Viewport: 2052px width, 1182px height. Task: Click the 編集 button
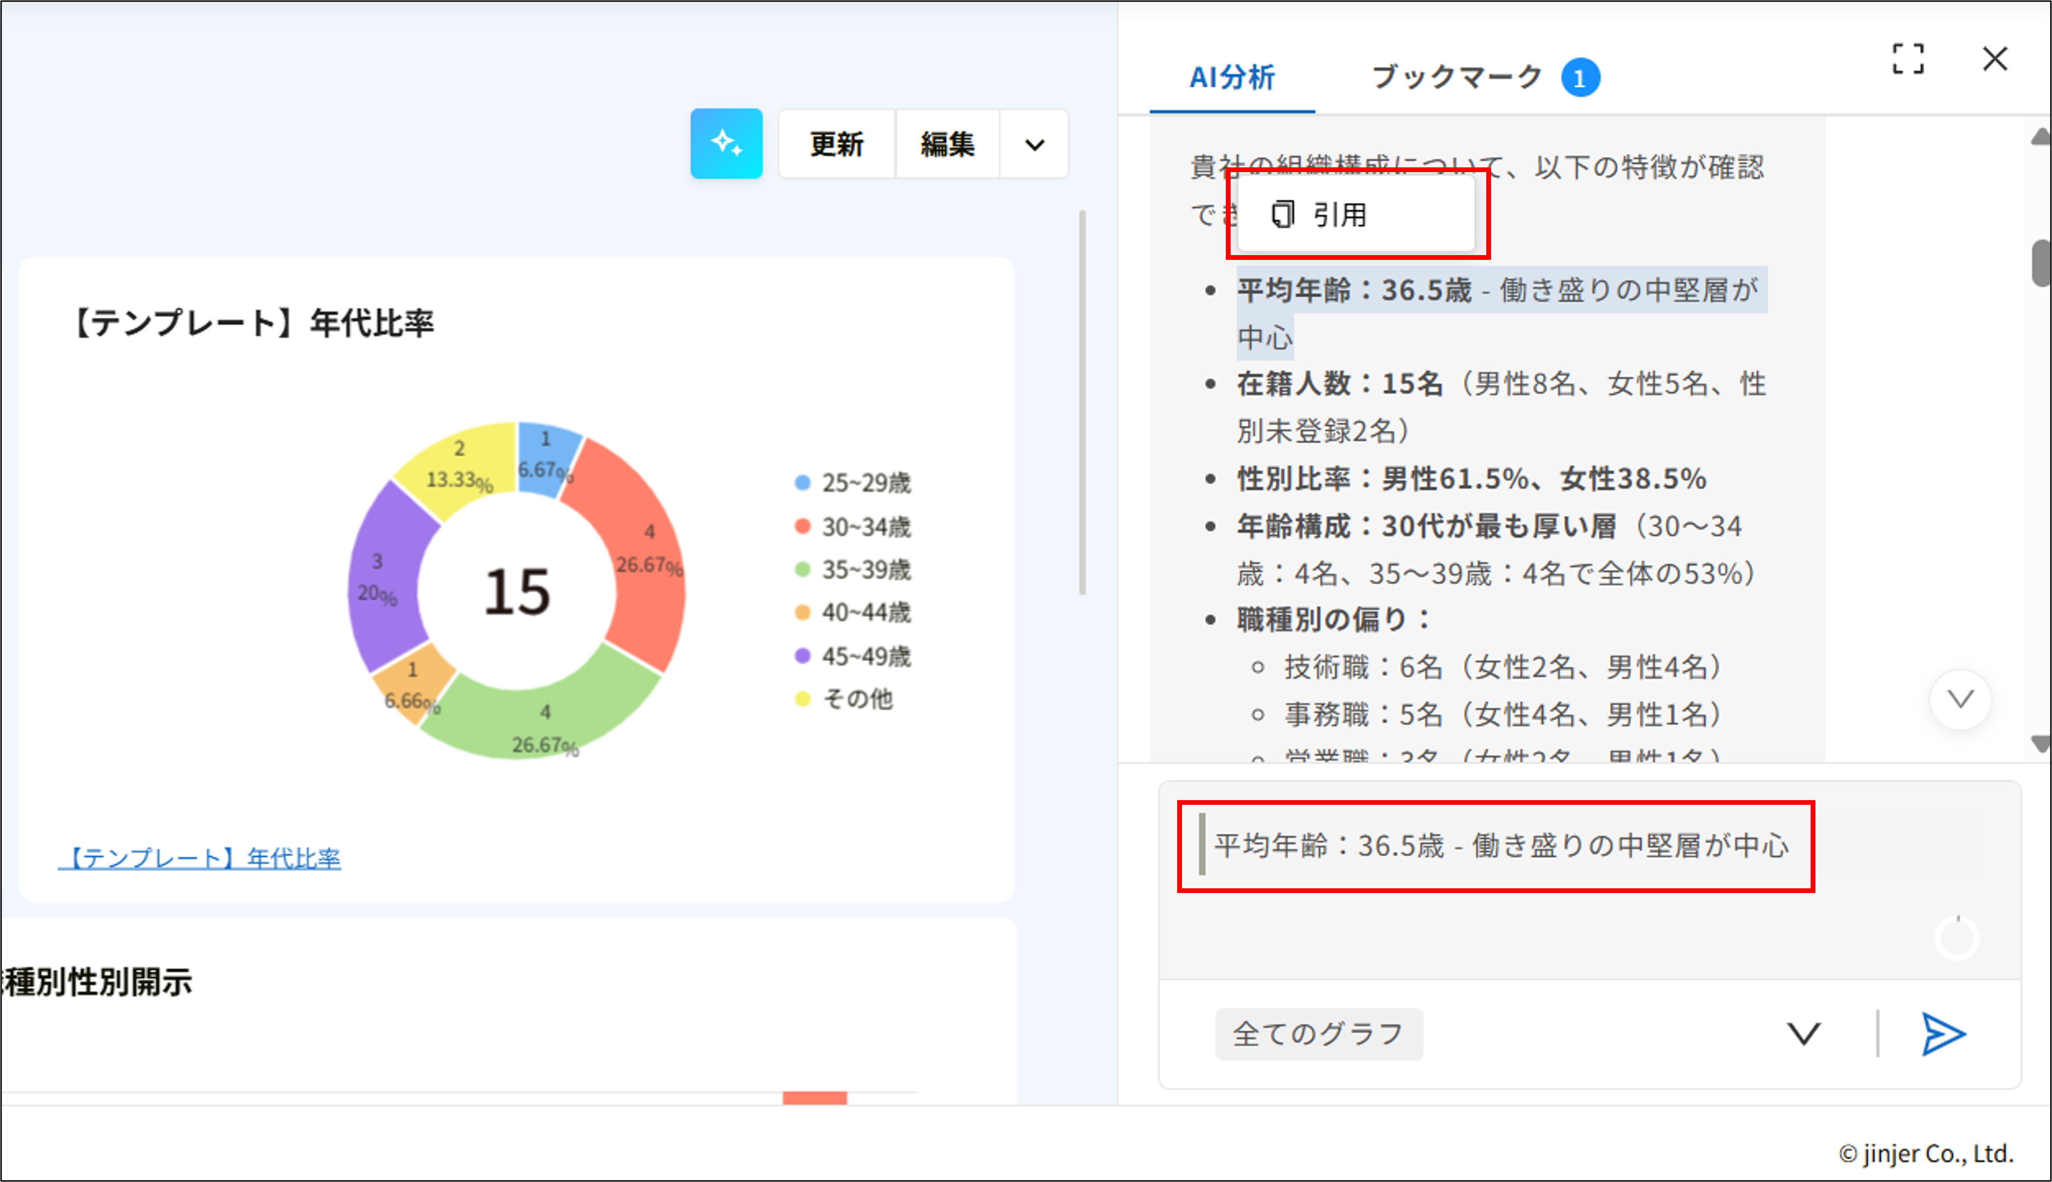click(948, 144)
